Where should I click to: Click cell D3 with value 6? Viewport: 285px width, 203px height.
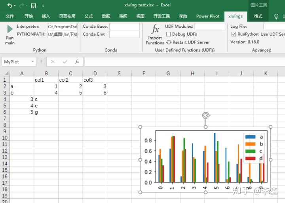tap(95, 93)
